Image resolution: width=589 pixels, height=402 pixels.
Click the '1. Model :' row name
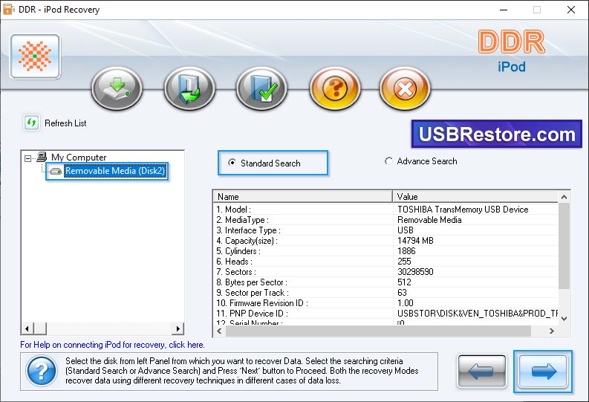[234, 210]
